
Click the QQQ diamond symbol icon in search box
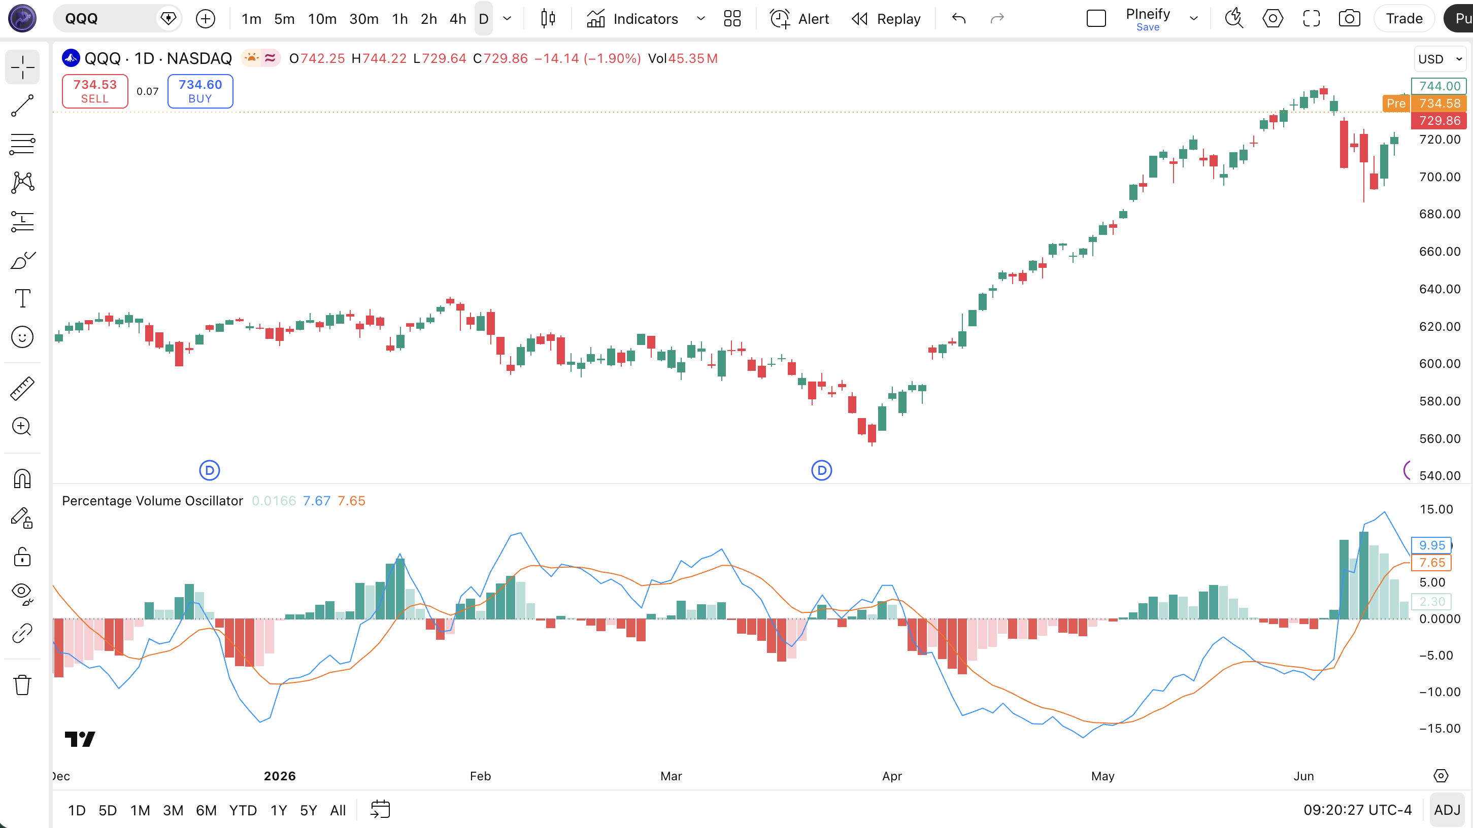click(168, 19)
